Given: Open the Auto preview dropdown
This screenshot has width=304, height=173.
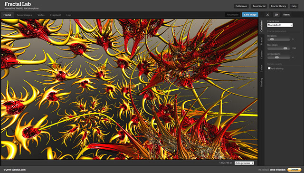Looking at the screenshot, I should point(244,163).
